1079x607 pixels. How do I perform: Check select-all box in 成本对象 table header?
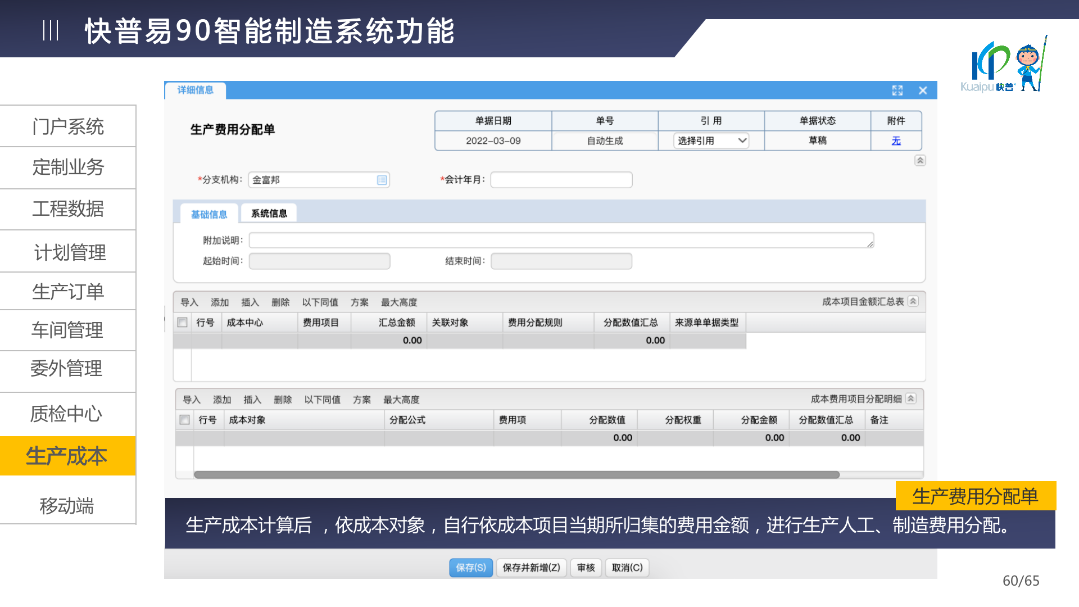[184, 420]
